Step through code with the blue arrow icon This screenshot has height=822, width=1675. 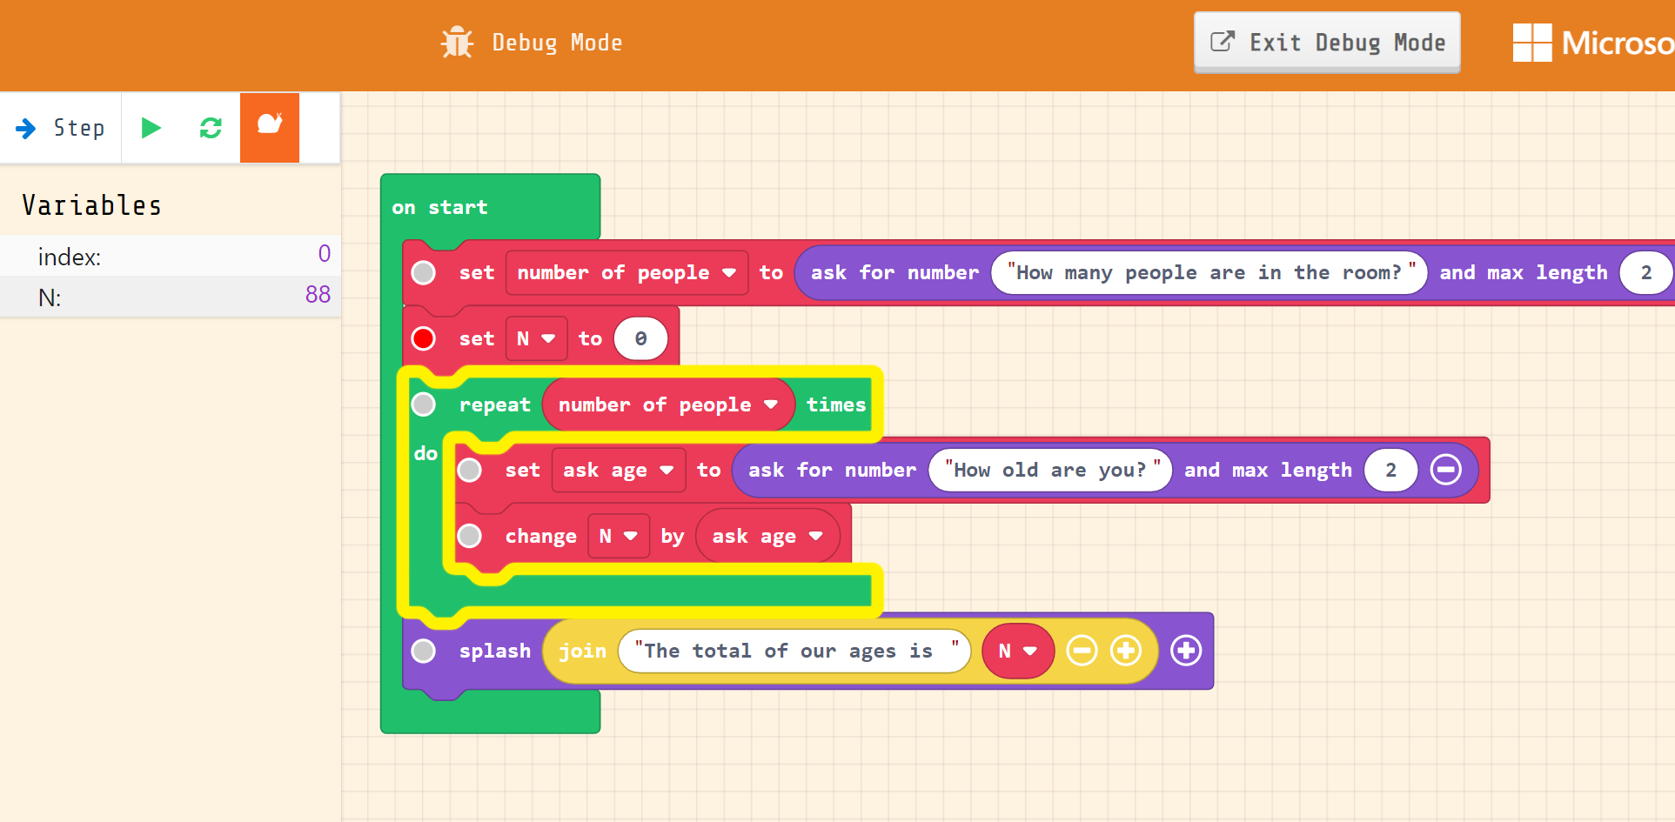click(25, 128)
